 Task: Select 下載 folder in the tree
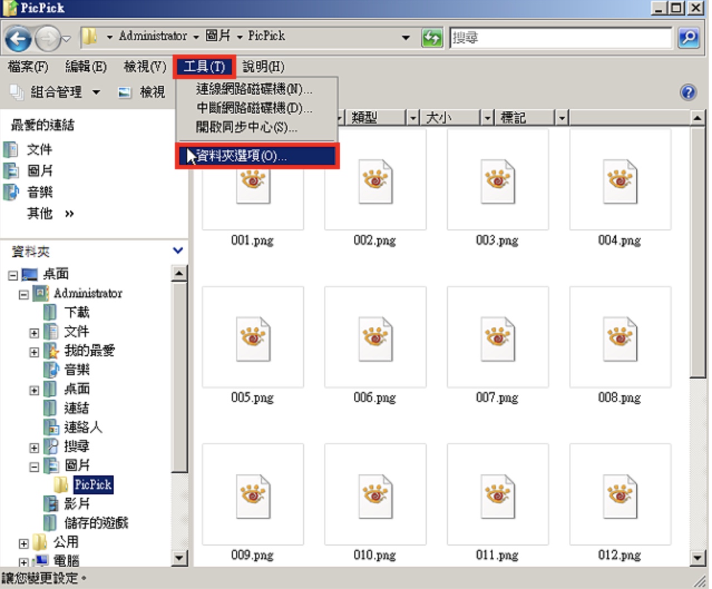tap(76, 312)
